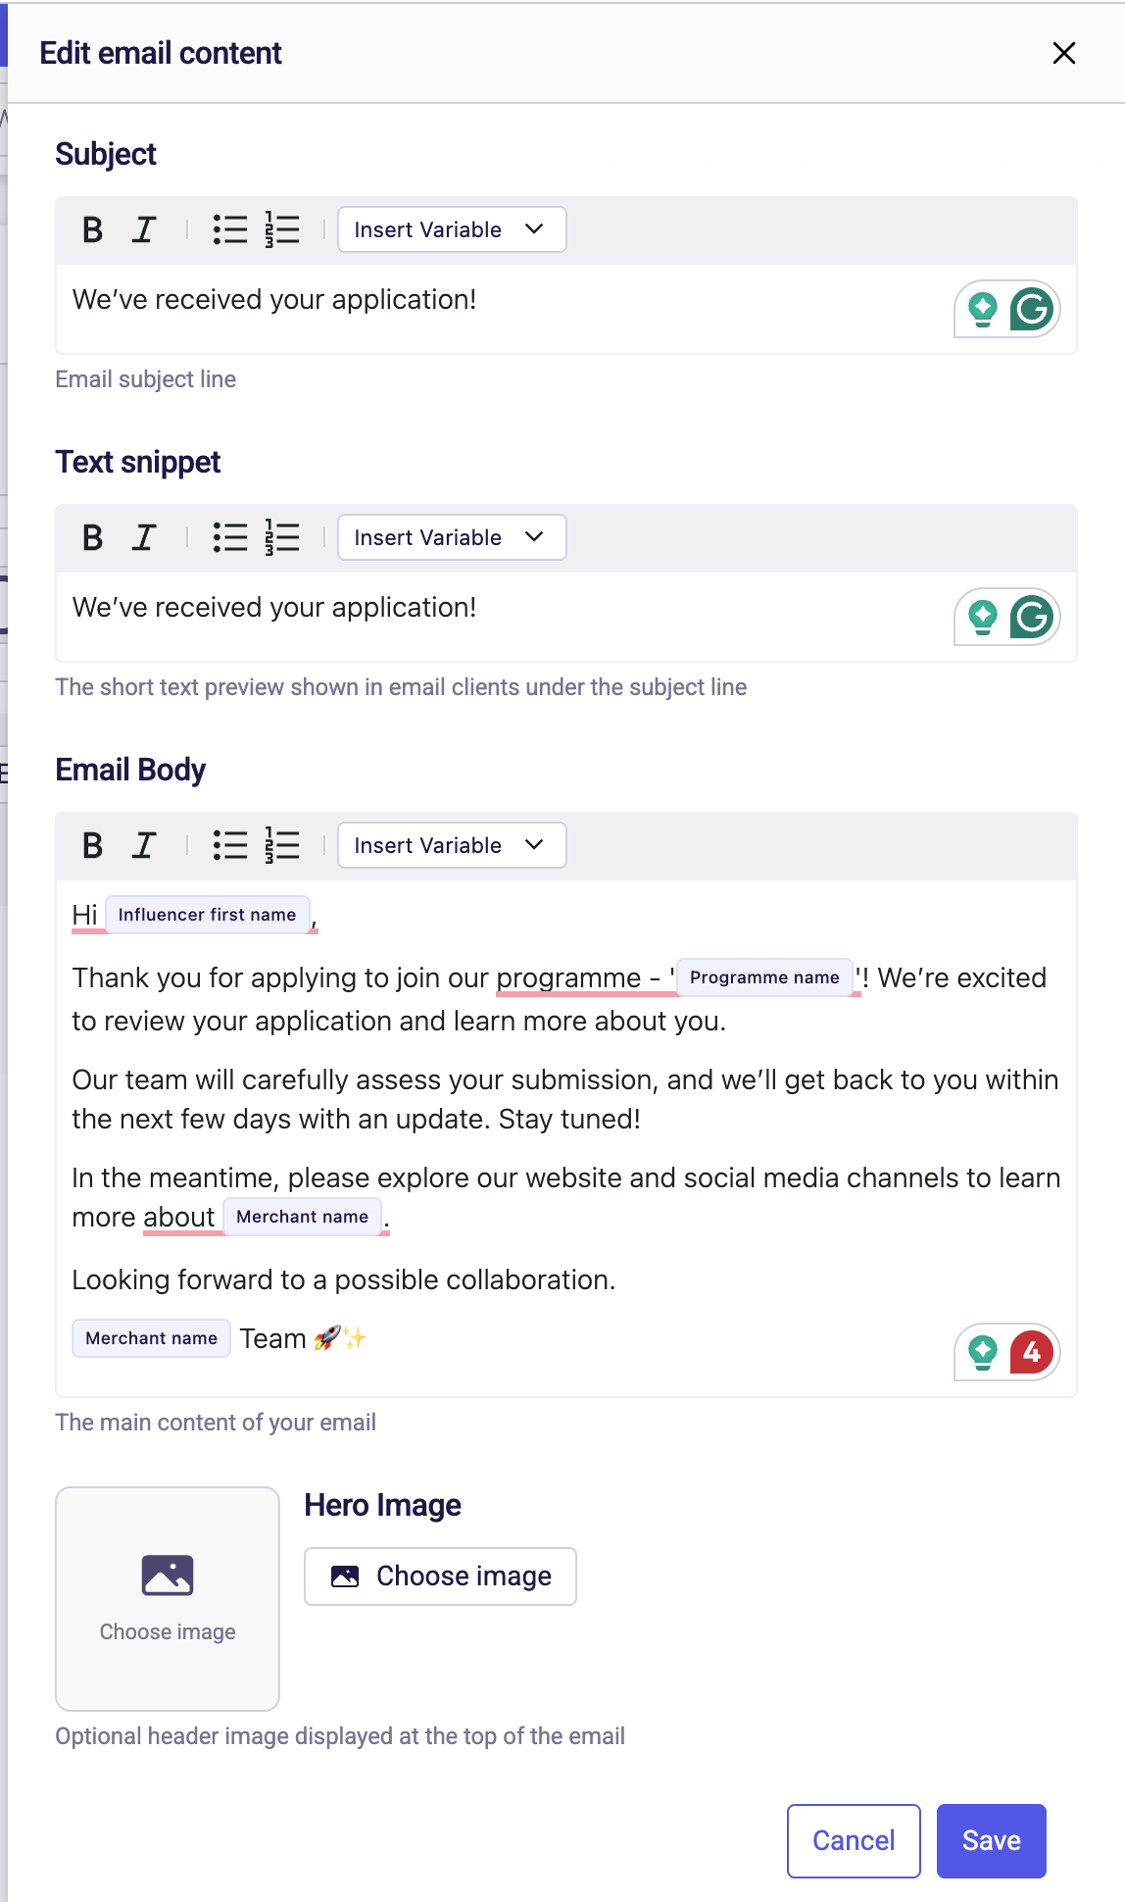Save the email content changes
This screenshot has width=1125, height=1902.
tap(991, 1840)
